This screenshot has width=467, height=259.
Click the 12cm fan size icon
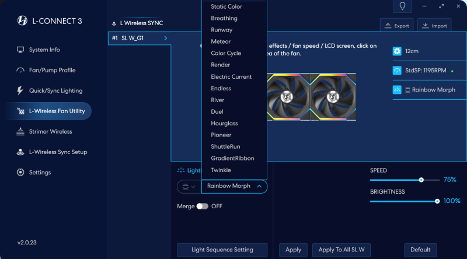(397, 51)
